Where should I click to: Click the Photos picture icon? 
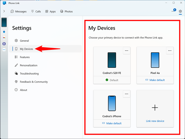pos(62,11)
